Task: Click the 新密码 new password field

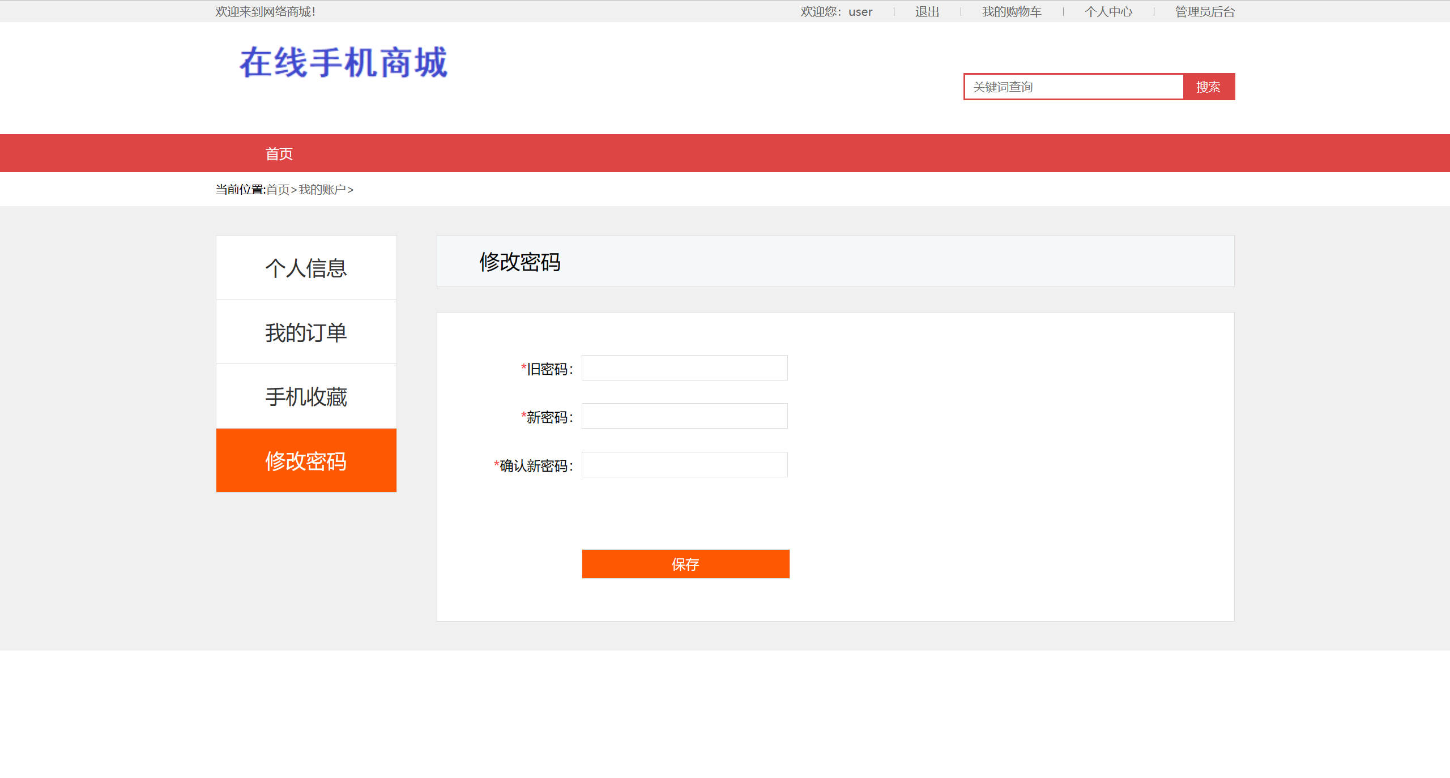Action: [x=684, y=416]
